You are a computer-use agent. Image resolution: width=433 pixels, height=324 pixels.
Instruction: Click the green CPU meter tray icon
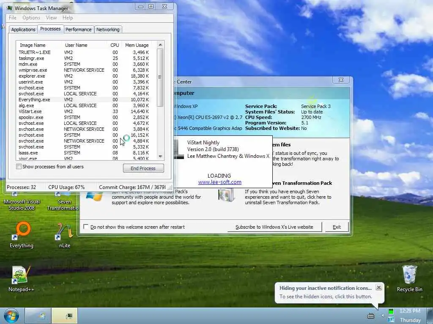click(x=391, y=312)
